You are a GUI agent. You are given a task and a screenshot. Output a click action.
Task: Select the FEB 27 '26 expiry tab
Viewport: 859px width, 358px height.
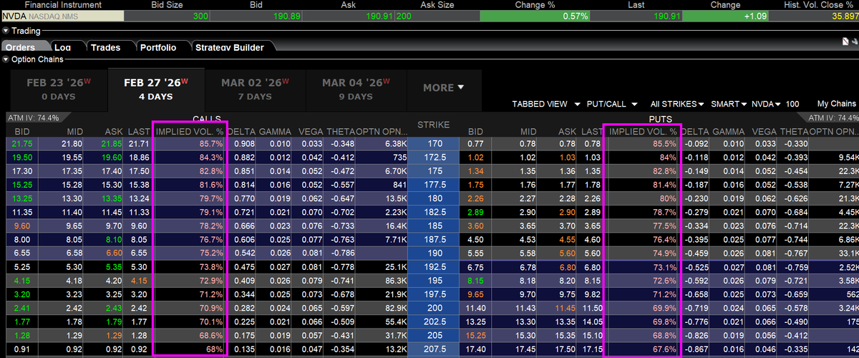[155, 88]
